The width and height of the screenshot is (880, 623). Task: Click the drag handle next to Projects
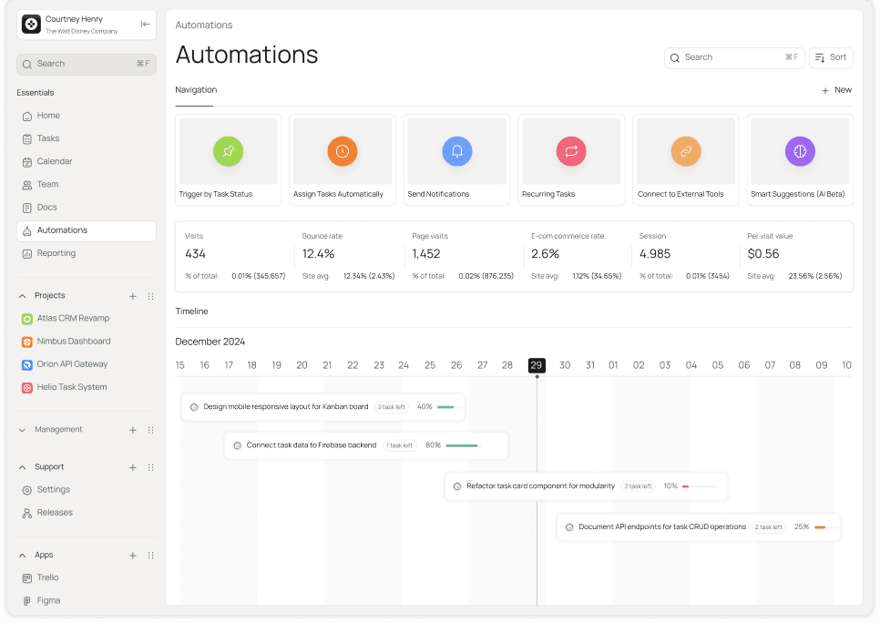coord(150,296)
